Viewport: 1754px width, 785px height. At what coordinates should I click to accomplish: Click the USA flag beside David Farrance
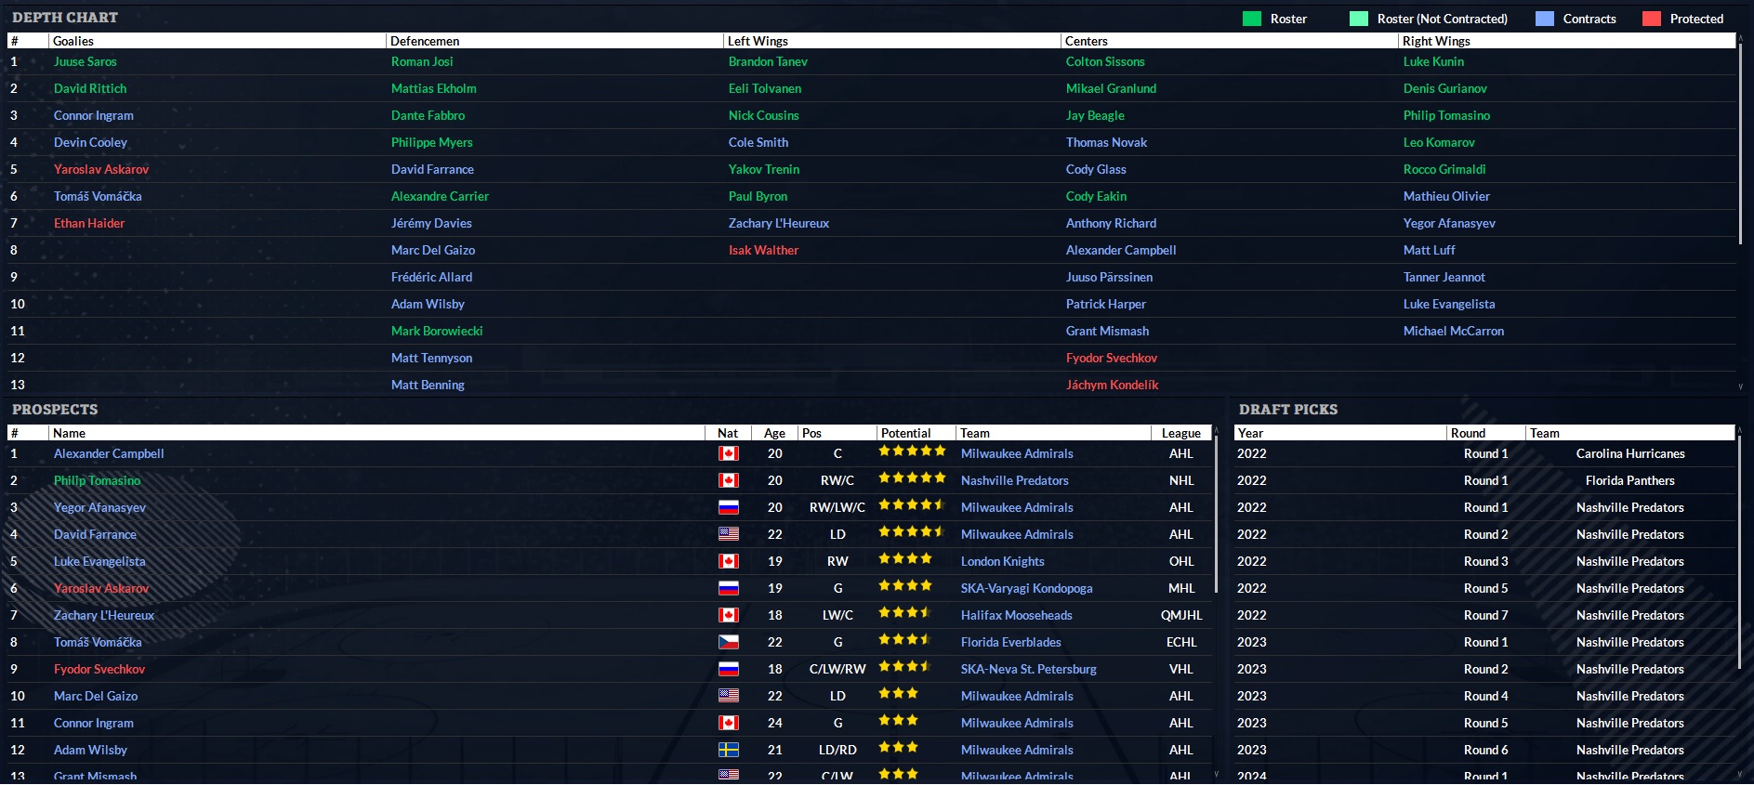[x=728, y=534]
